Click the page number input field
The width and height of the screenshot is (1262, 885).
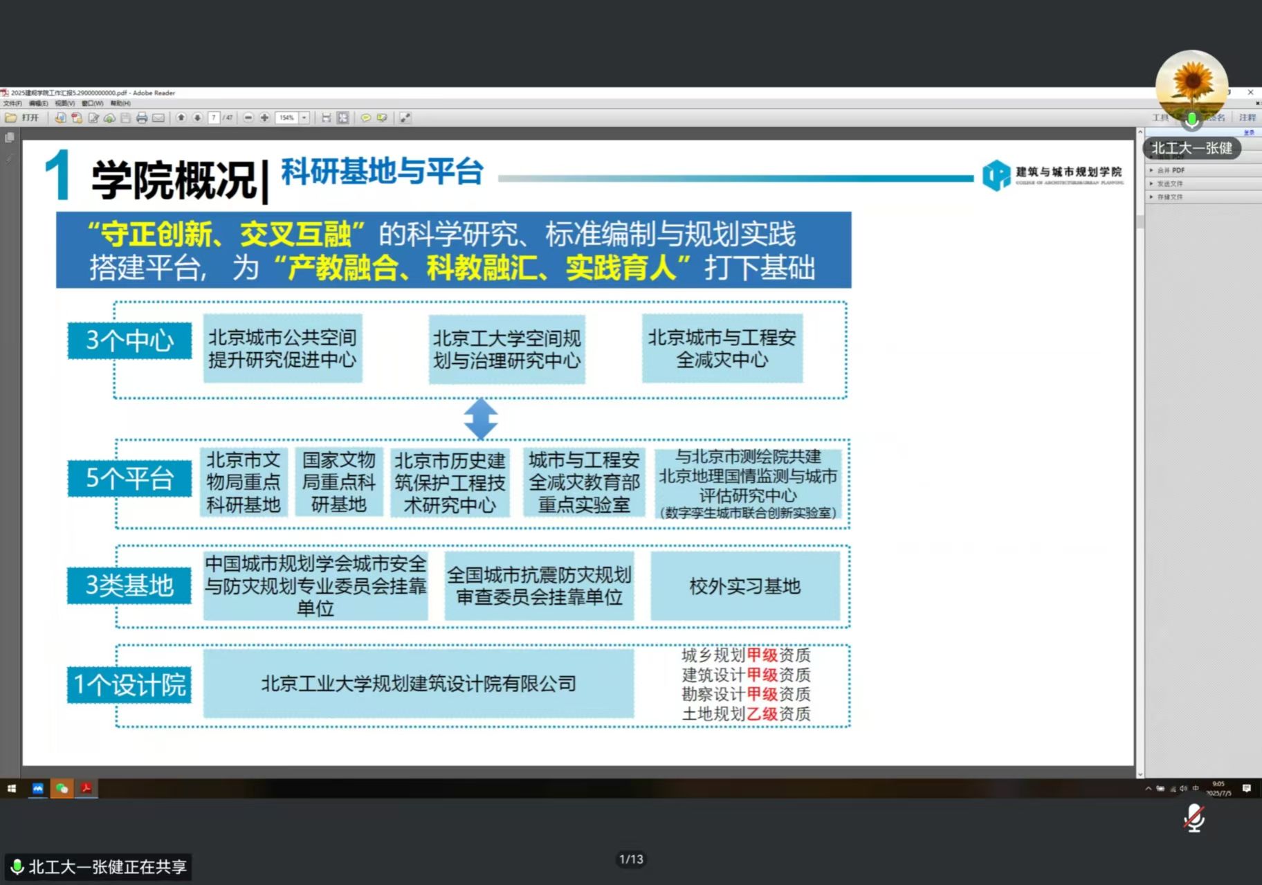click(x=214, y=118)
